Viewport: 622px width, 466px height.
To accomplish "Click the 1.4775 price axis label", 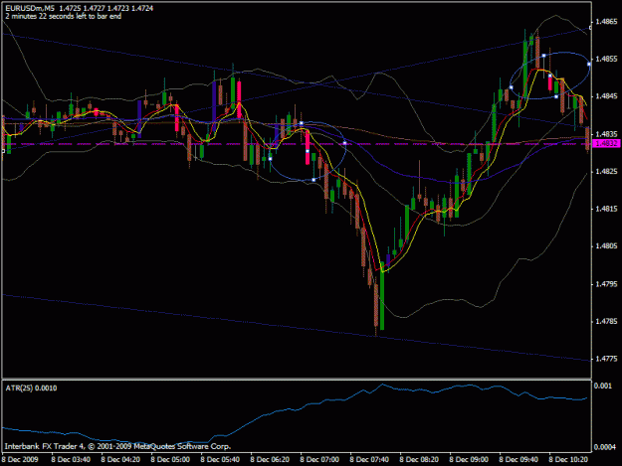I will [x=606, y=359].
